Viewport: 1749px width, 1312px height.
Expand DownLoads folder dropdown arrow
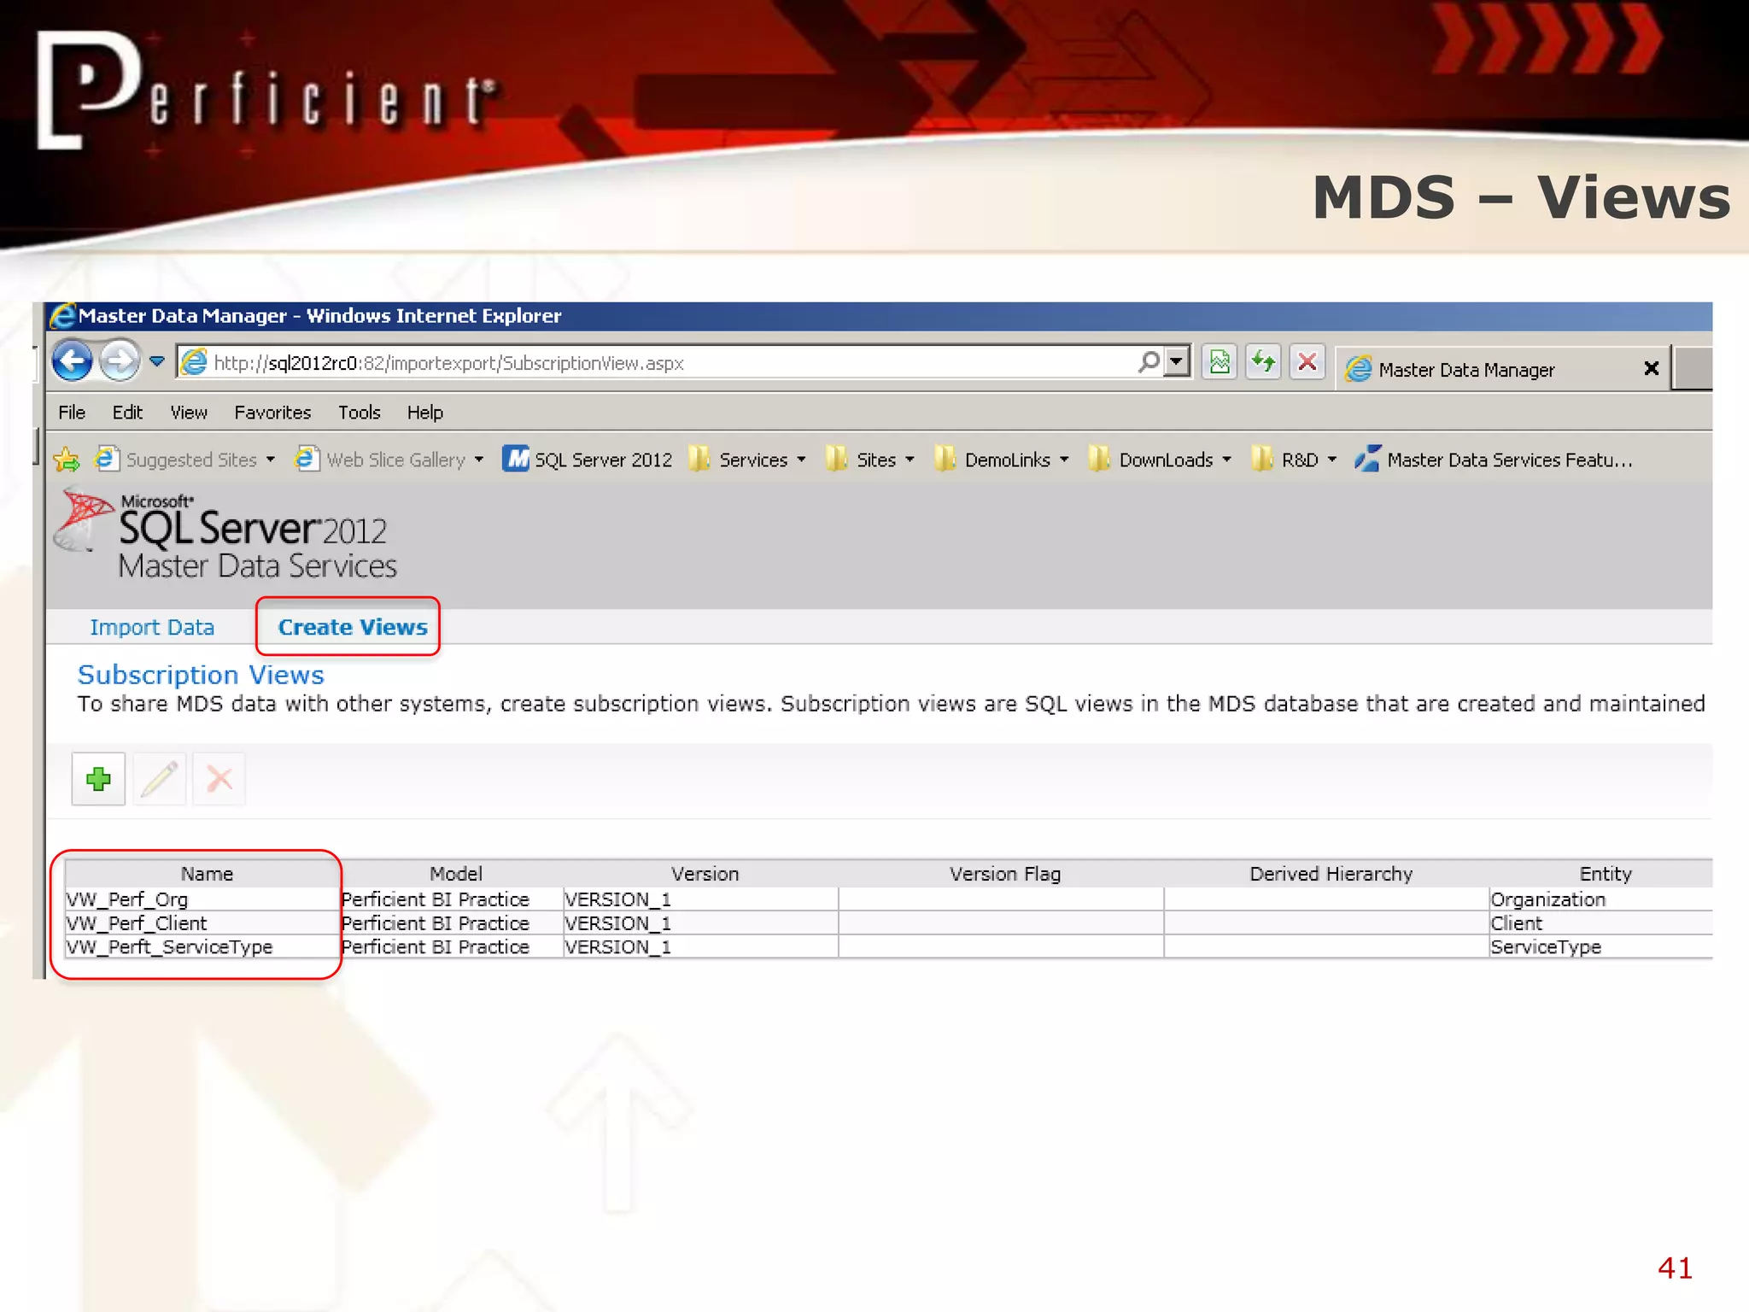click(1226, 460)
